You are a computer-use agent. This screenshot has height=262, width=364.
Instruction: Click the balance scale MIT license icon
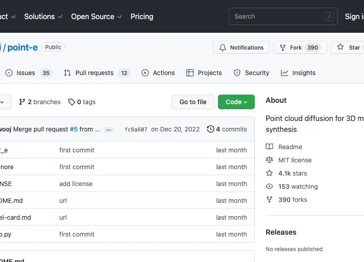pos(269,160)
